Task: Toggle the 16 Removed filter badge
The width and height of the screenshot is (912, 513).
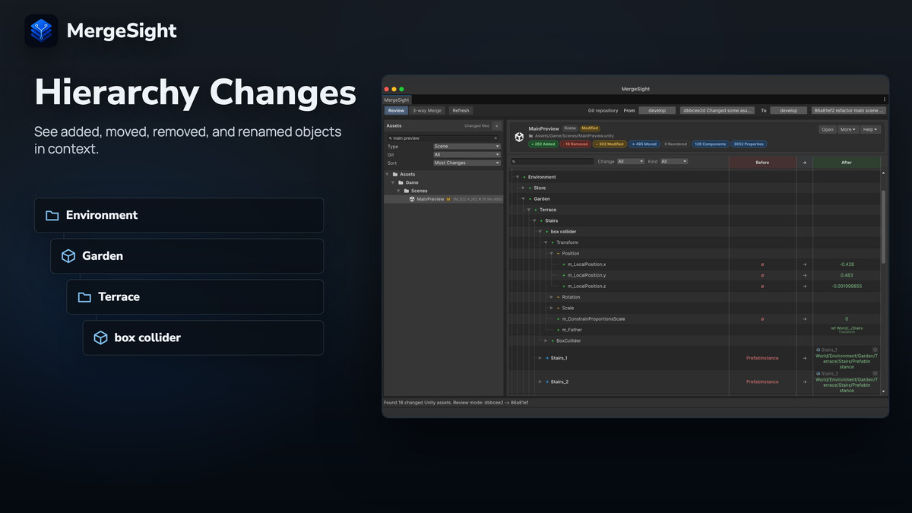Action: [575, 144]
